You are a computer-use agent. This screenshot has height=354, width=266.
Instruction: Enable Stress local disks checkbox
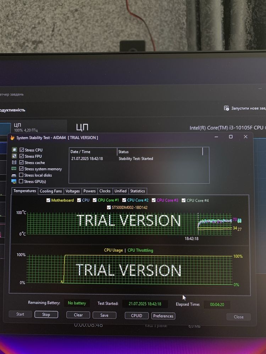click(21, 175)
